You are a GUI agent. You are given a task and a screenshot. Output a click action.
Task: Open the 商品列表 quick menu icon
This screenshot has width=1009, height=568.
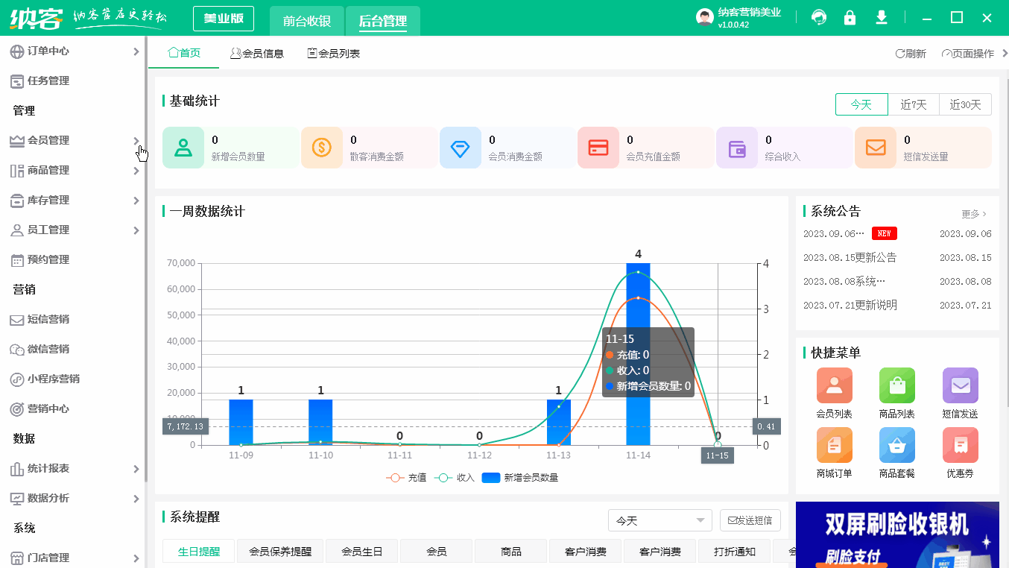point(896,385)
